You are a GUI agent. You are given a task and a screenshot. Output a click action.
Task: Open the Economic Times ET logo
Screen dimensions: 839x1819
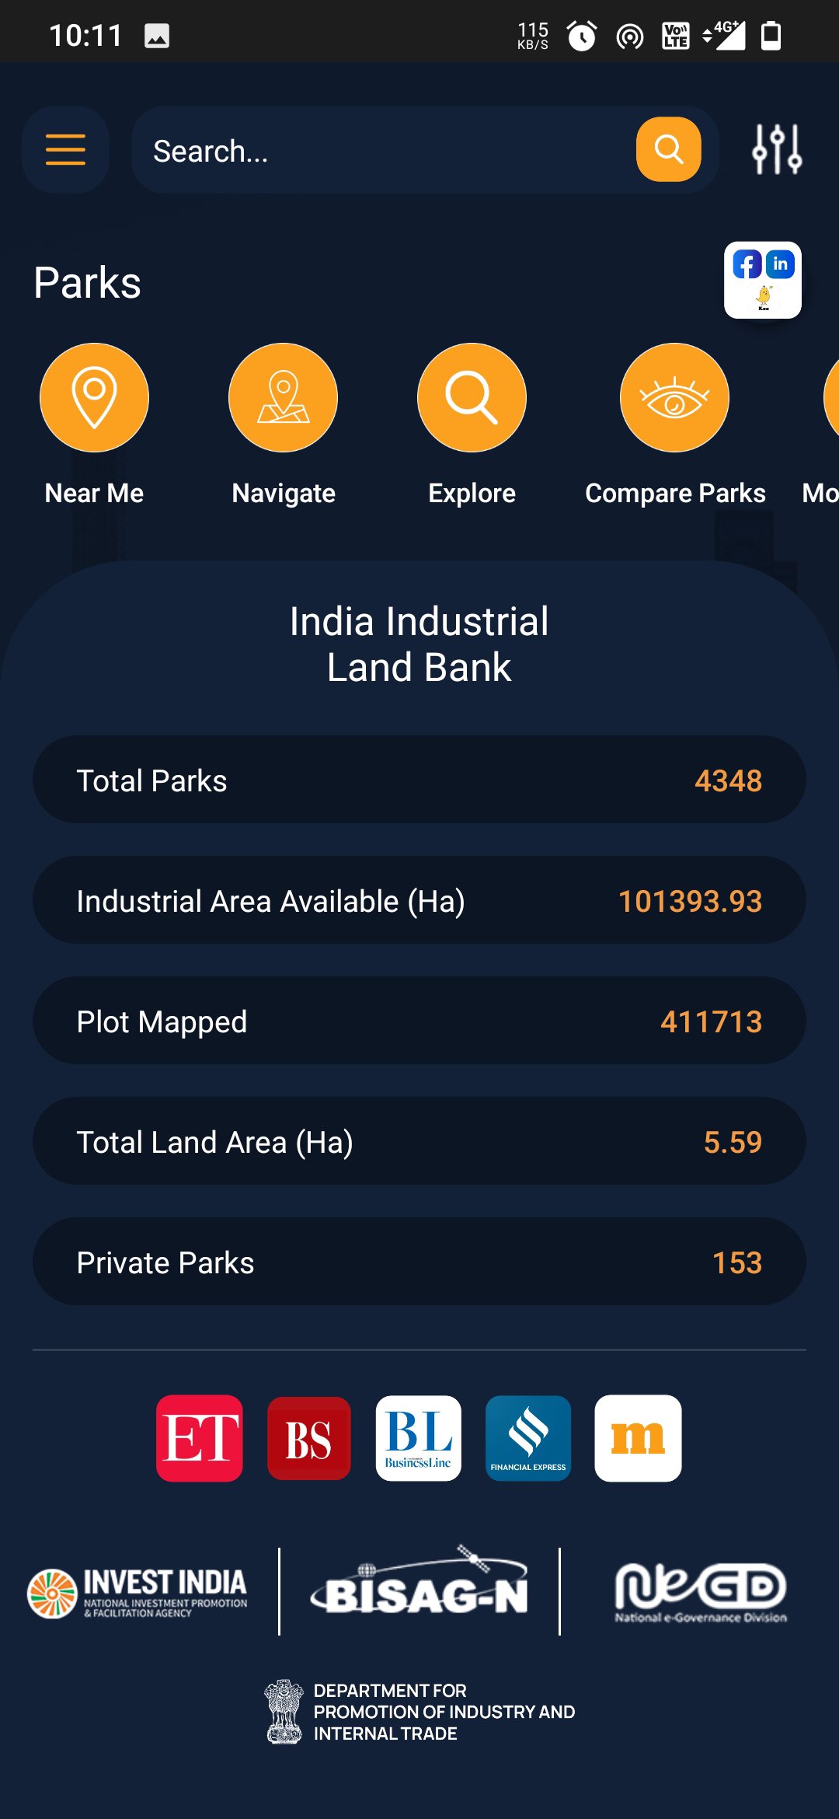point(200,1438)
